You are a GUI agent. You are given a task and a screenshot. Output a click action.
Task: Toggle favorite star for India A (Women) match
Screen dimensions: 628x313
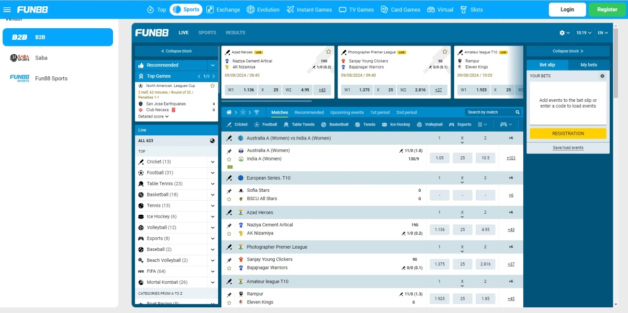click(x=229, y=159)
